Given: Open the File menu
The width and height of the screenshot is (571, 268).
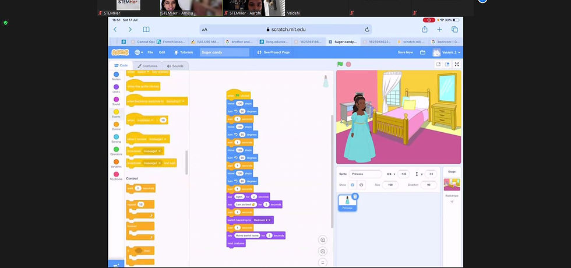Looking at the screenshot, I should coord(150,52).
